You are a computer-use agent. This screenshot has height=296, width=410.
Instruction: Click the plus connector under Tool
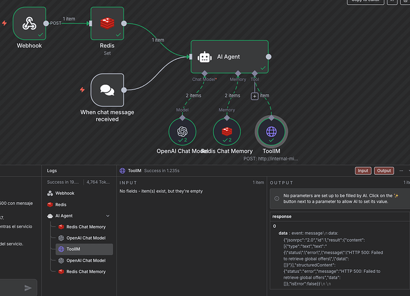(x=255, y=96)
